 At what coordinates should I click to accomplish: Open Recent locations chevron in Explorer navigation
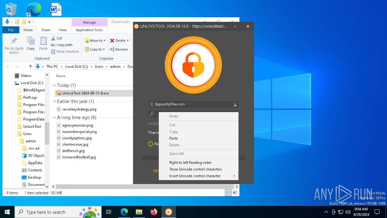point(24,67)
